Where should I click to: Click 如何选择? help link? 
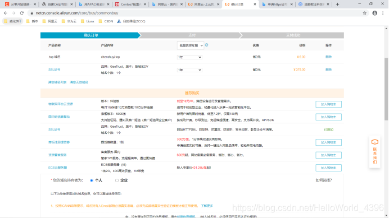click(x=323, y=180)
